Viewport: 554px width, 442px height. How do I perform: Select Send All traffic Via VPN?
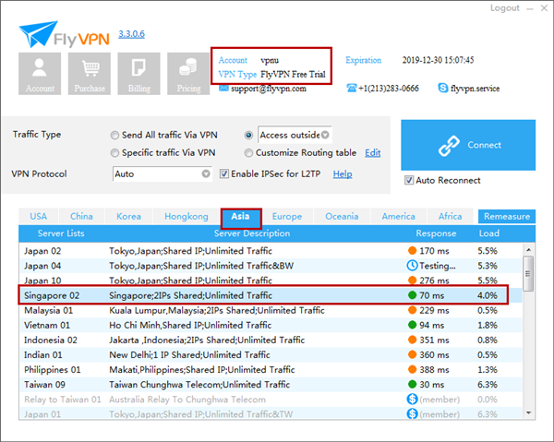[114, 136]
